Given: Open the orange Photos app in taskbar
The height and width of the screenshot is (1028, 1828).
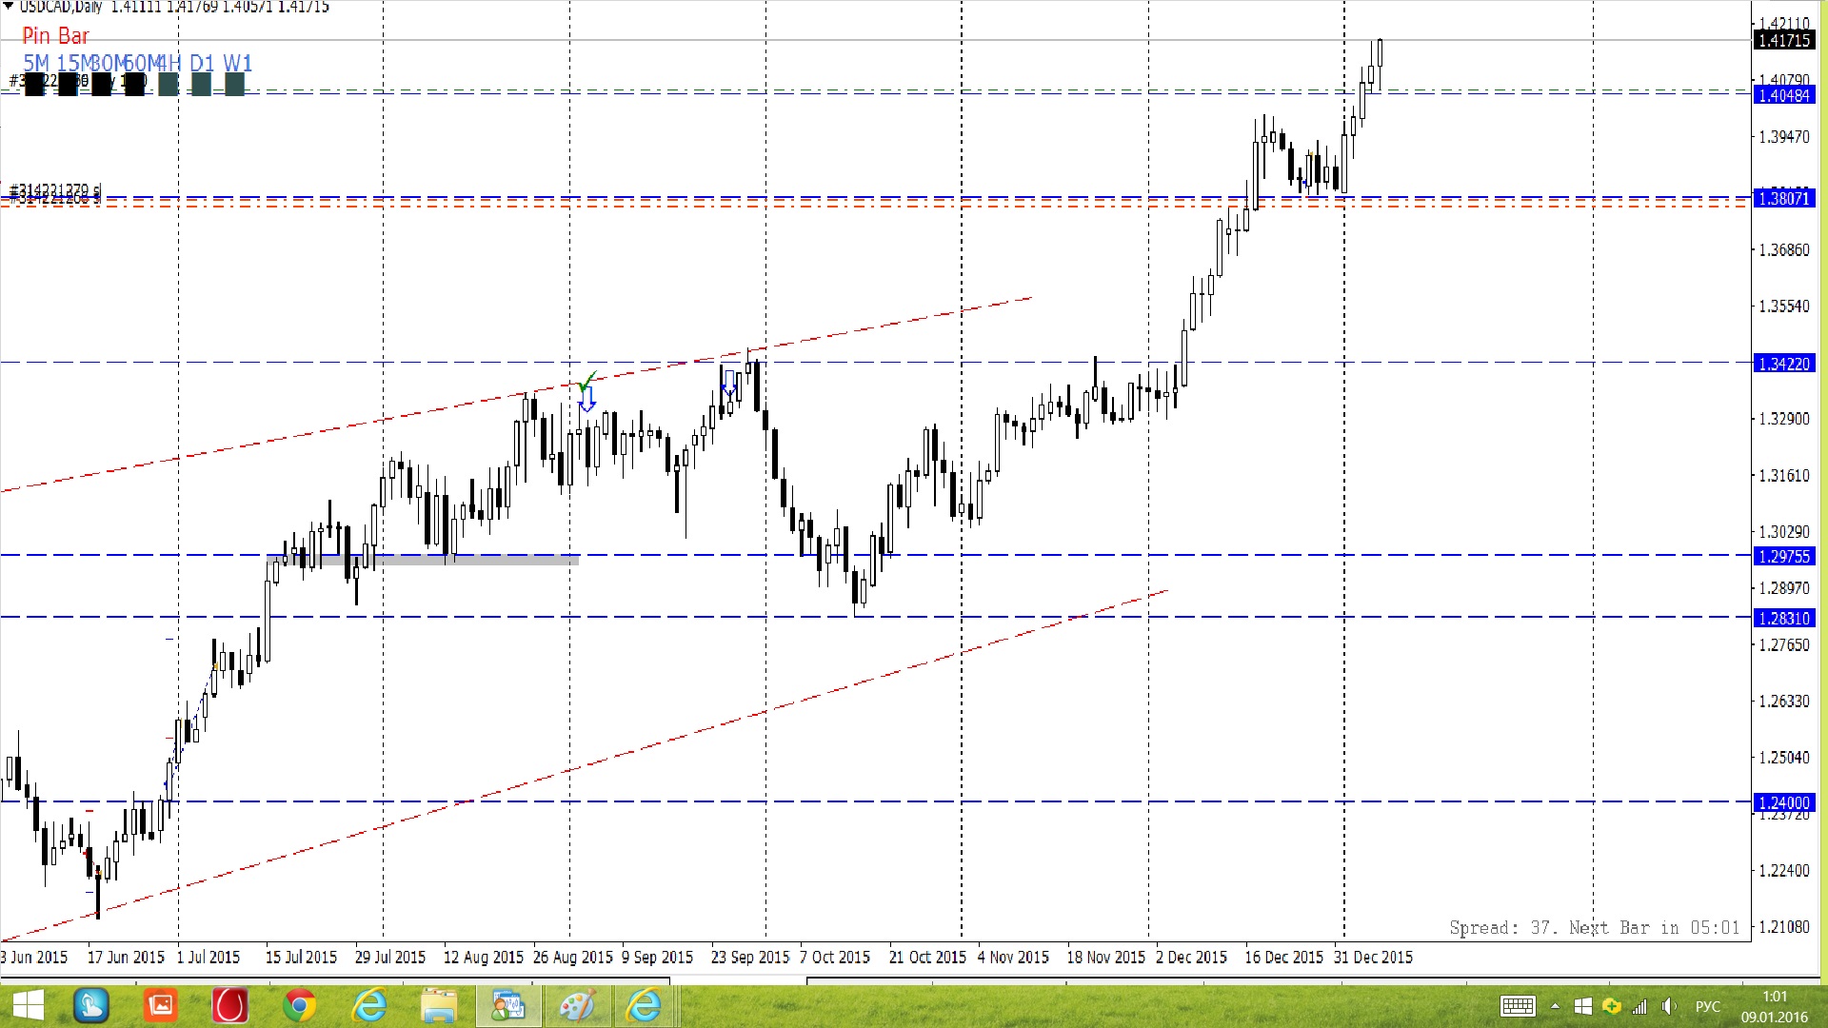Looking at the screenshot, I should [160, 1006].
